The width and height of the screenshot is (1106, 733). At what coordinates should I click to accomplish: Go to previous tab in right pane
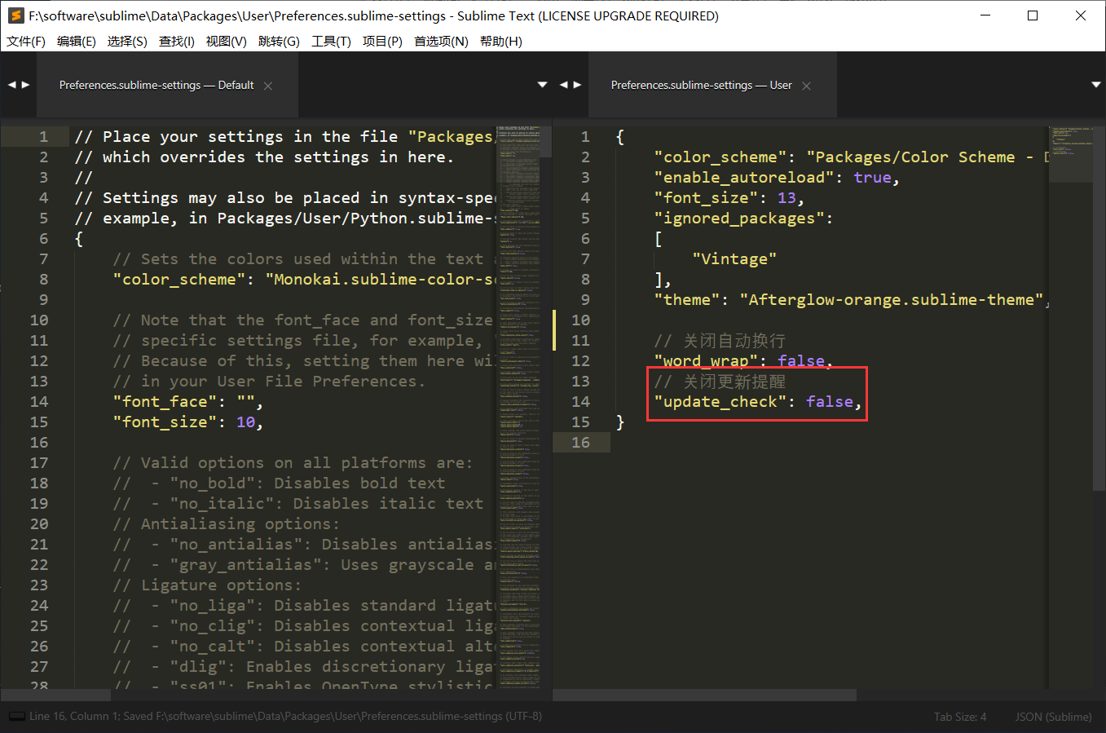point(564,85)
